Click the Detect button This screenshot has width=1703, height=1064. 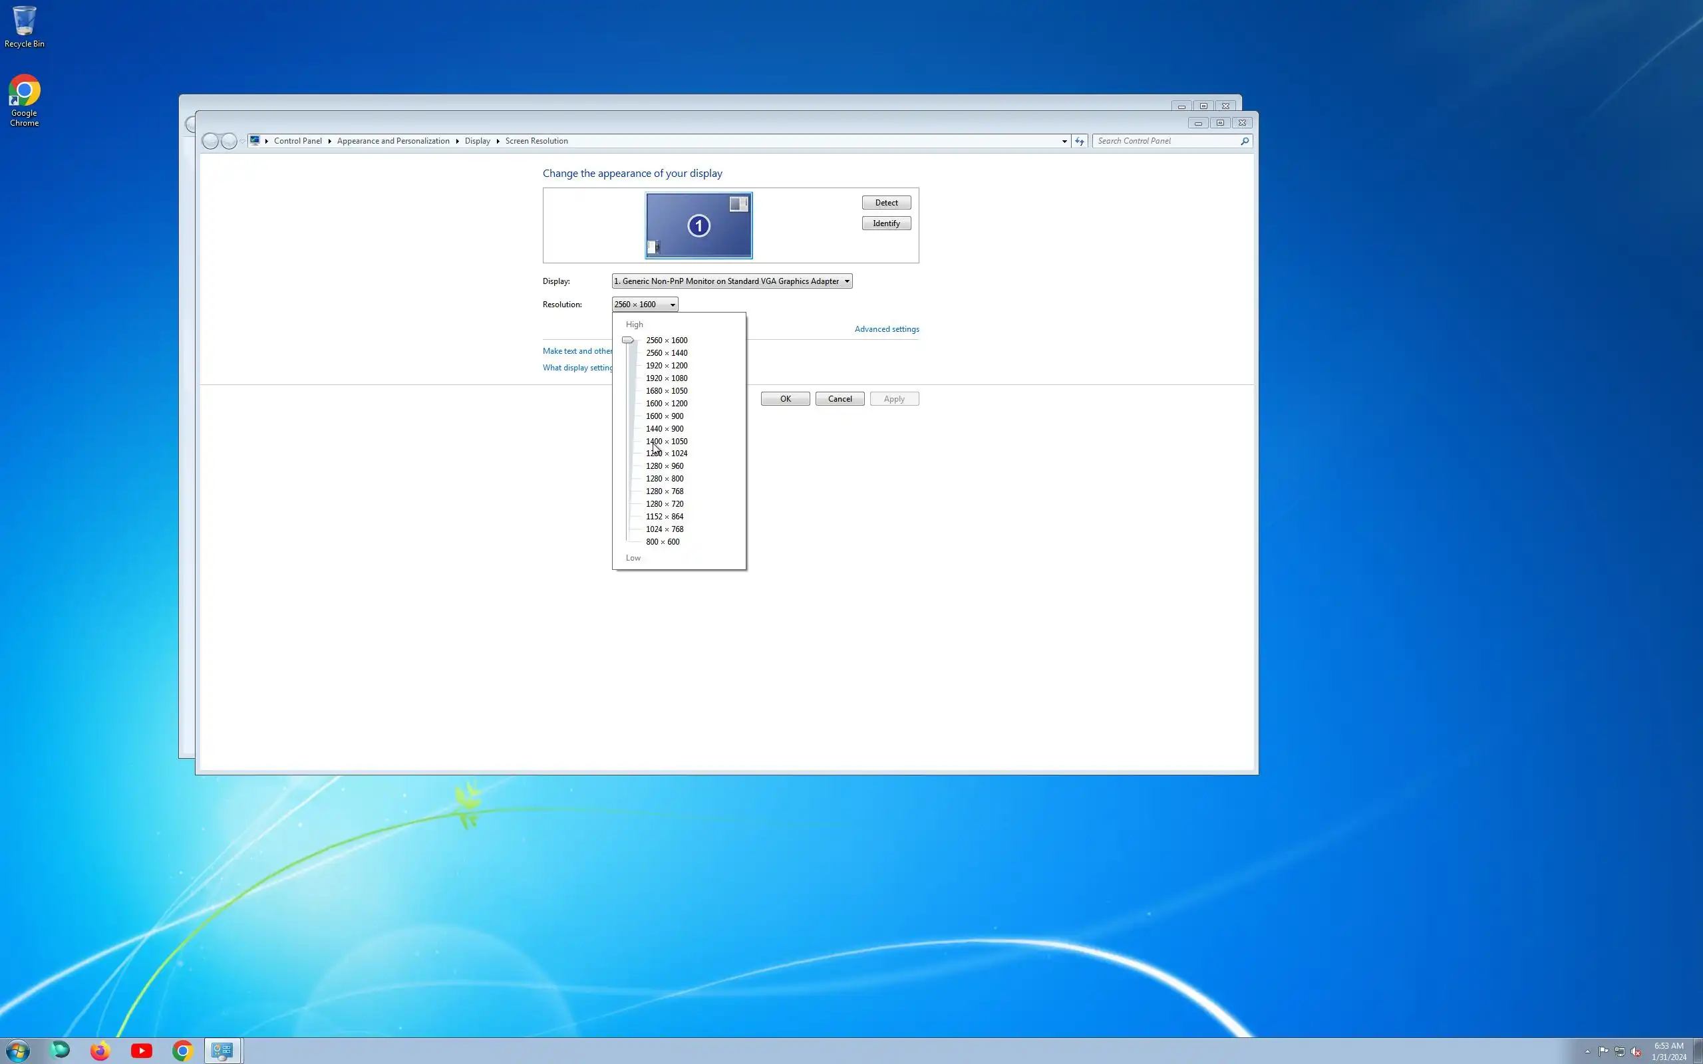[886, 203]
